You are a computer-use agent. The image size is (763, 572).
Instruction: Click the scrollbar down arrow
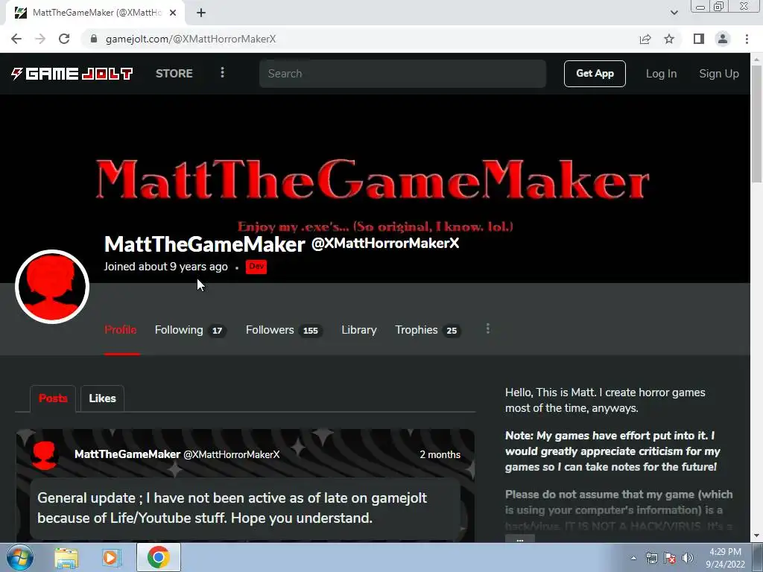pyautogui.click(x=757, y=536)
